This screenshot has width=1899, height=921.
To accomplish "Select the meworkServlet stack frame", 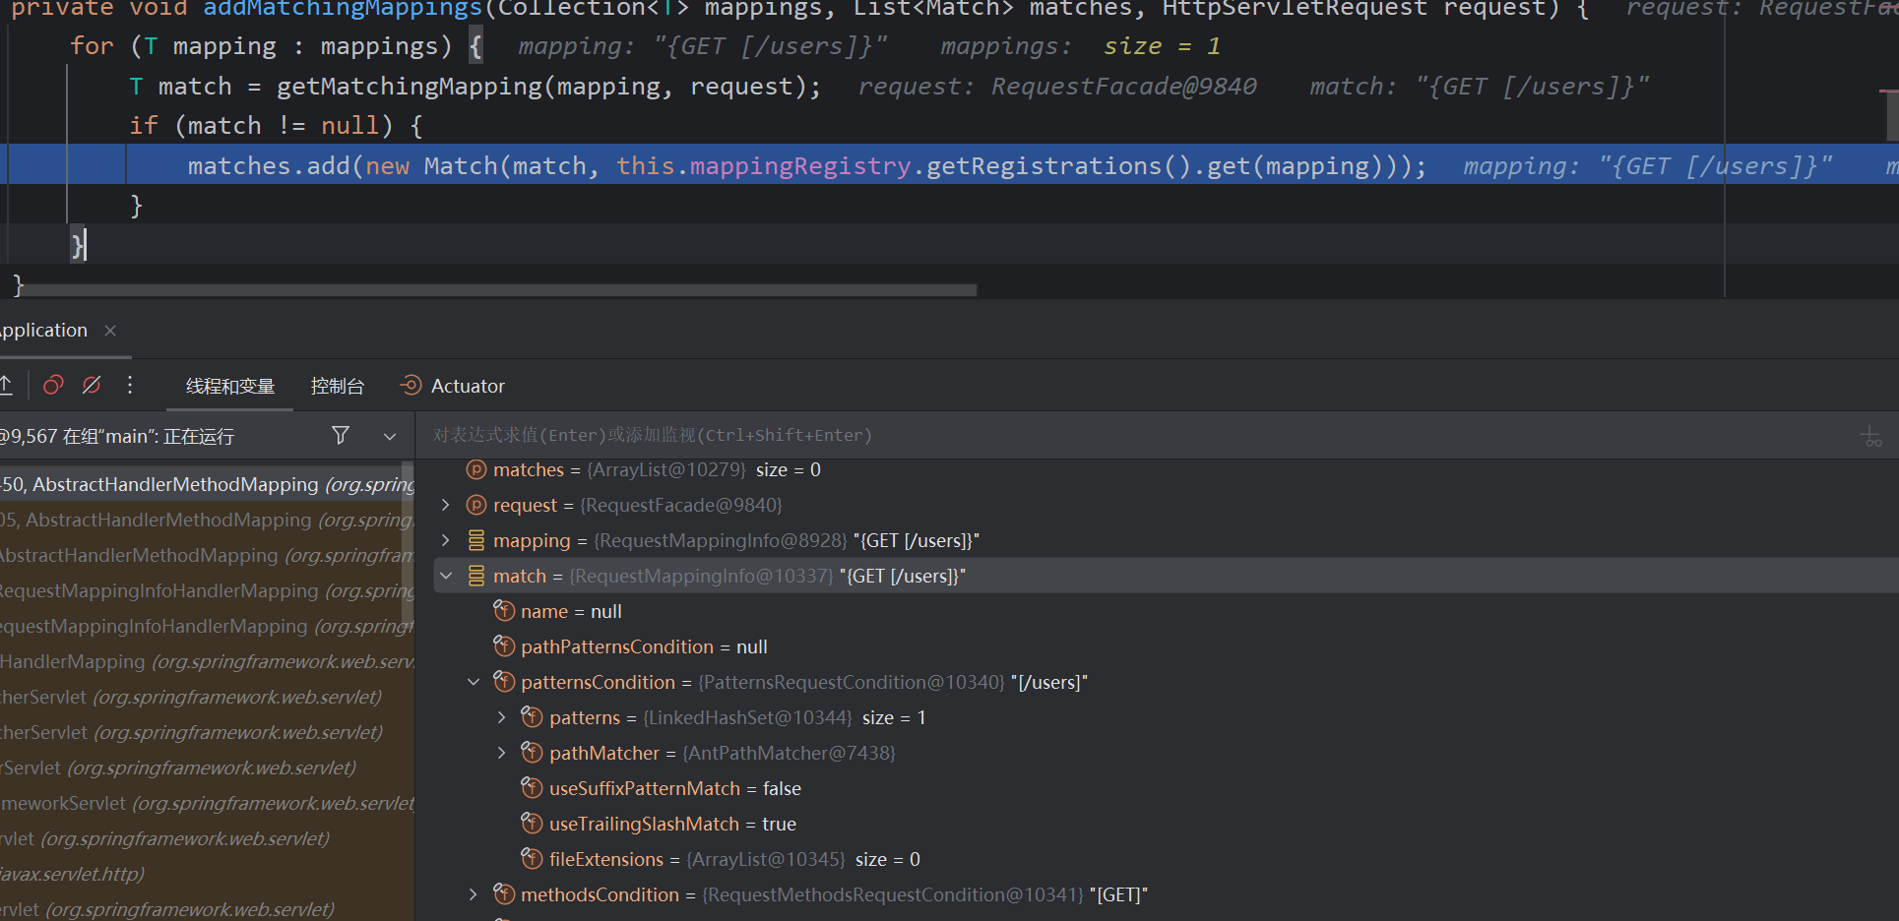I will click(x=205, y=803).
